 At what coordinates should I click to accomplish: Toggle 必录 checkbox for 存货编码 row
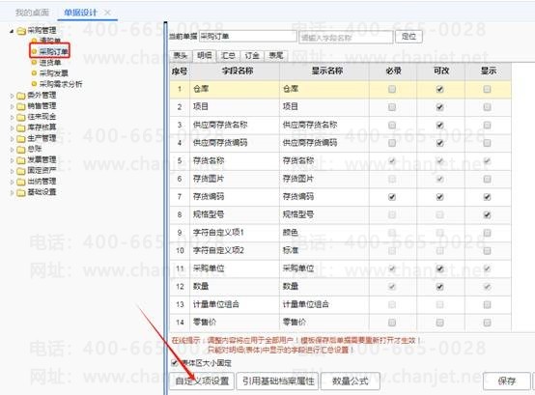point(392,197)
